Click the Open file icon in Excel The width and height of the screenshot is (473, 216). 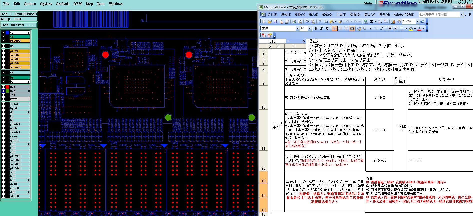270,22
